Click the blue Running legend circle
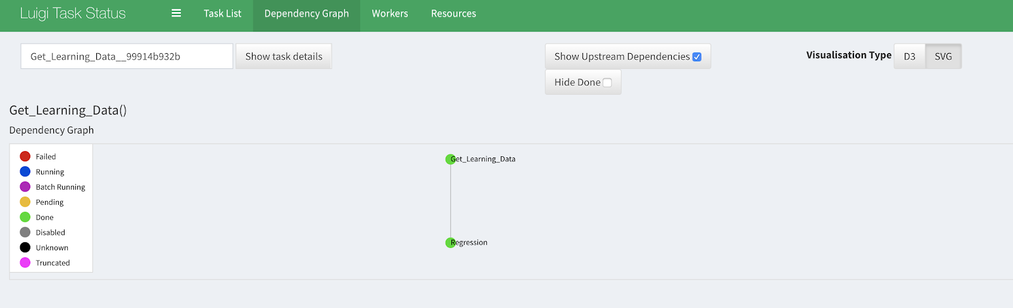Screen dimensions: 1013x308 25,171
